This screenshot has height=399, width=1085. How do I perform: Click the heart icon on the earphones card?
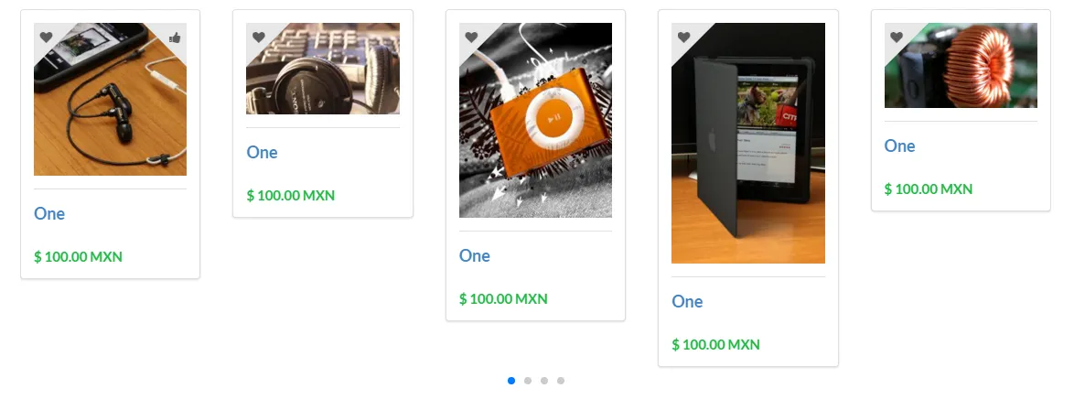click(x=46, y=38)
